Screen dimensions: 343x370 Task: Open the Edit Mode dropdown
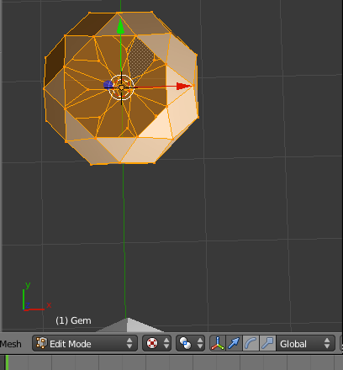pos(85,343)
